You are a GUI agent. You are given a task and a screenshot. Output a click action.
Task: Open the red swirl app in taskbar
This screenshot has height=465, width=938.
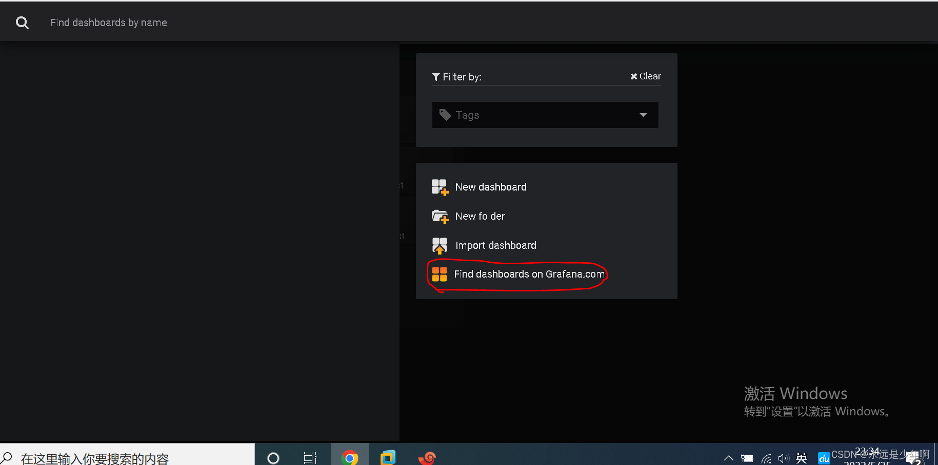tap(427, 457)
